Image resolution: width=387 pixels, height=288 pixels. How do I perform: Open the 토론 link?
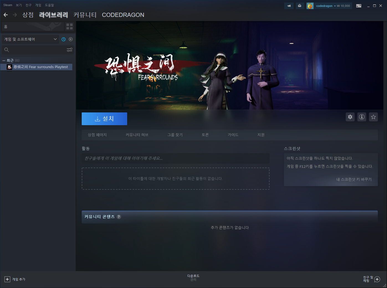click(205, 135)
